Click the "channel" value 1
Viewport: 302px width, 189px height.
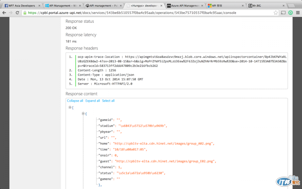tap(120, 167)
